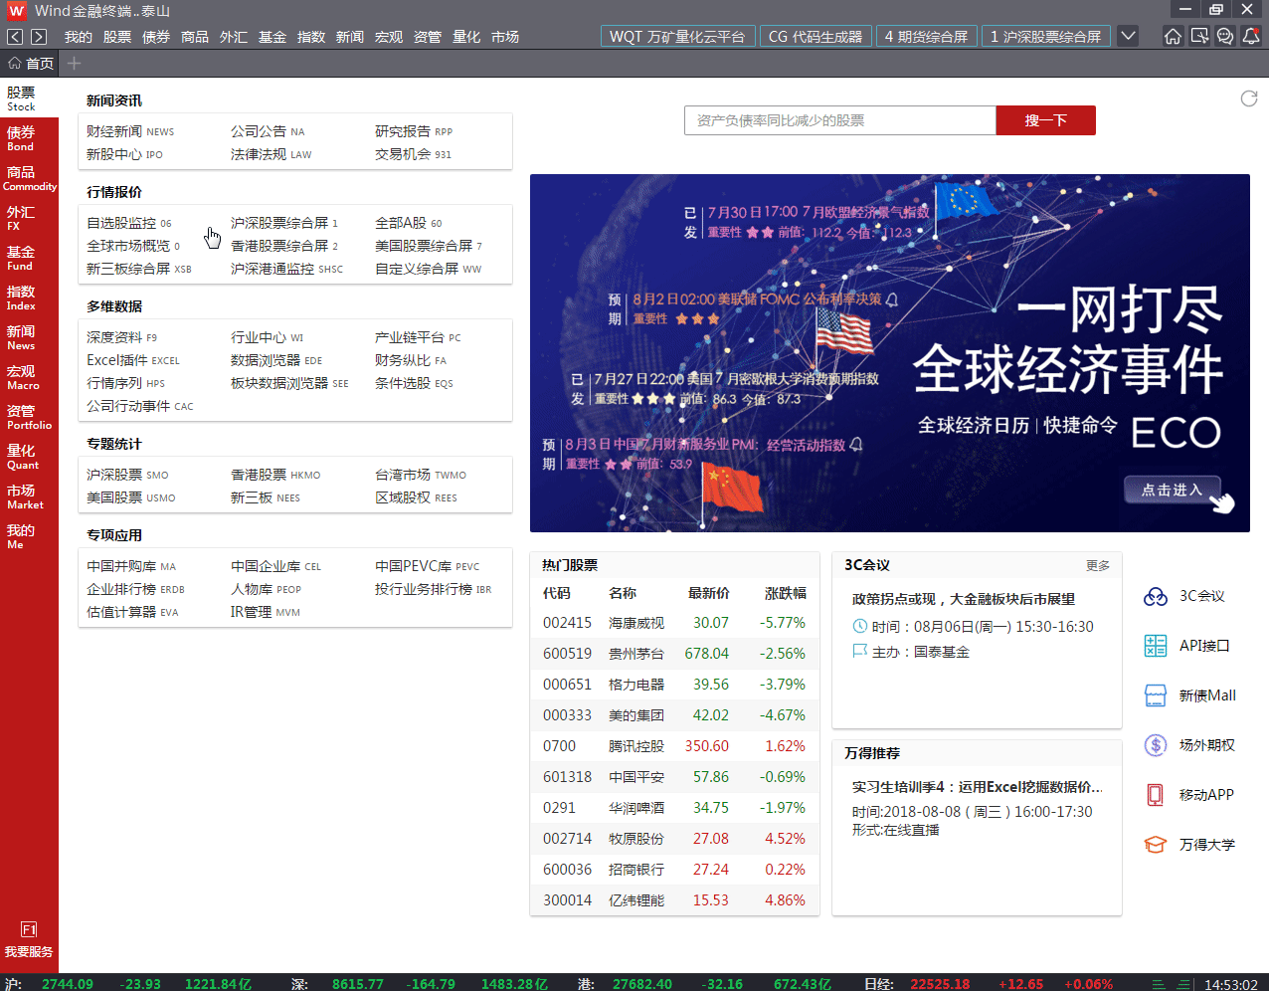Open 场外期权 shortcut icon
Screen dimensions: 1269x991
1156,745
